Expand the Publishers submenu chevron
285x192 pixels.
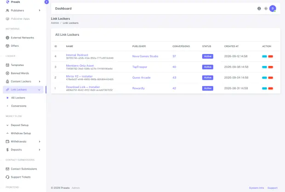[40, 11]
